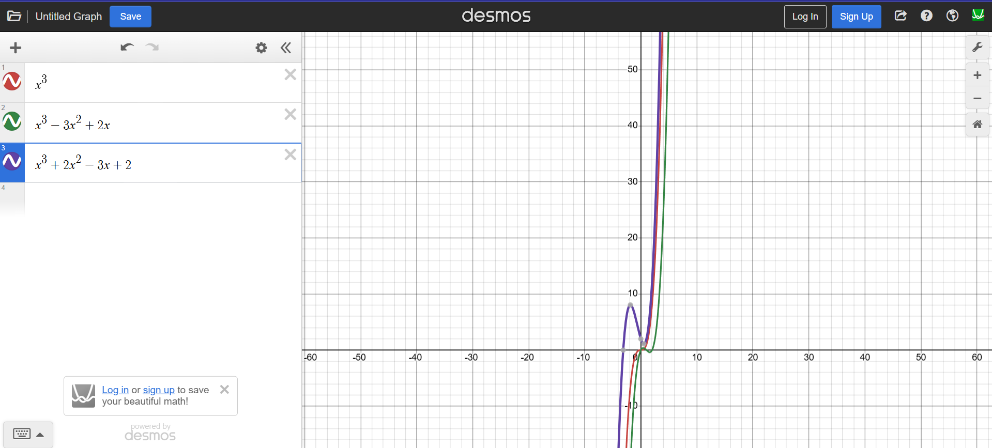Click the Add Item plus button
The height and width of the screenshot is (448, 992).
[x=16, y=48]
